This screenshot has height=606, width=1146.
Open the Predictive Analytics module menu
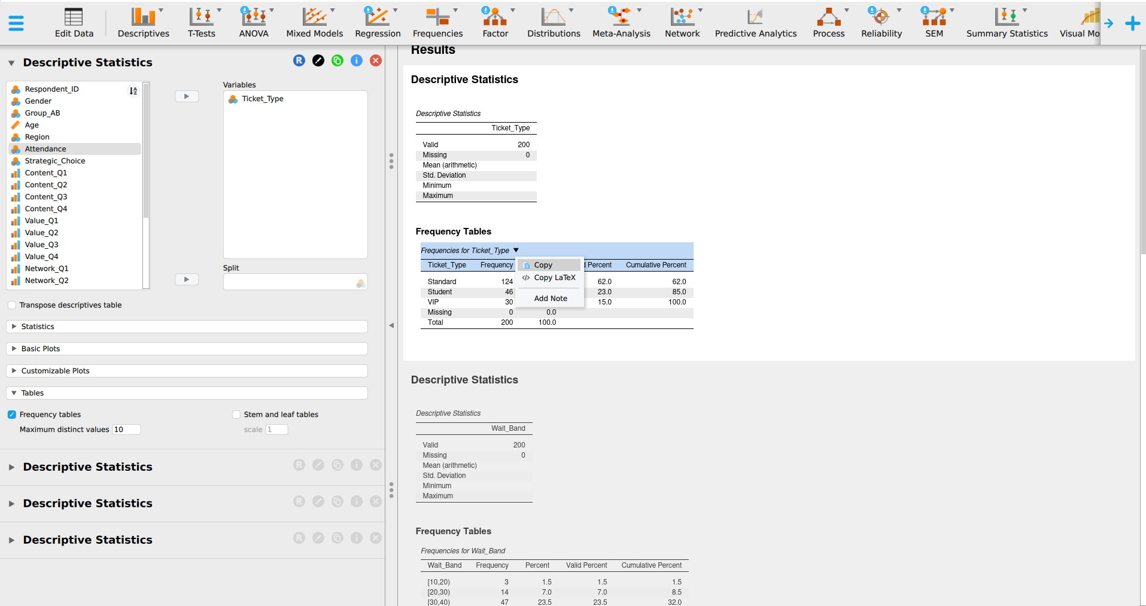(756, 23)
